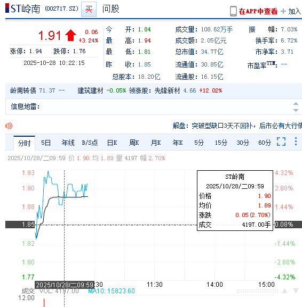Click the phone icon beside 在APP中查看

click(233, 11)
